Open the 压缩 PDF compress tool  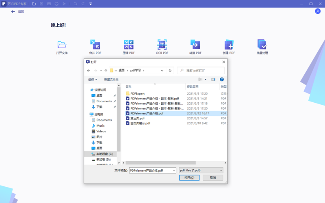click(129, 45)
